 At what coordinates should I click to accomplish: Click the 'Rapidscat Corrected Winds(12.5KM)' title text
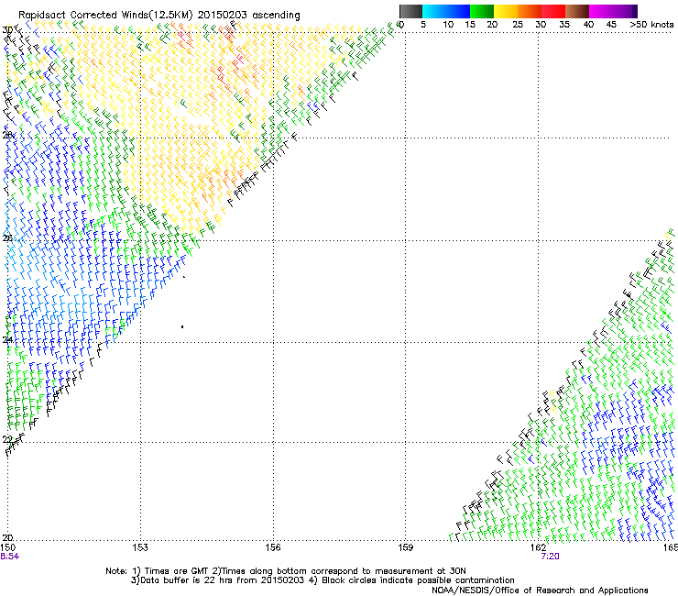click(x=105, y=16)
